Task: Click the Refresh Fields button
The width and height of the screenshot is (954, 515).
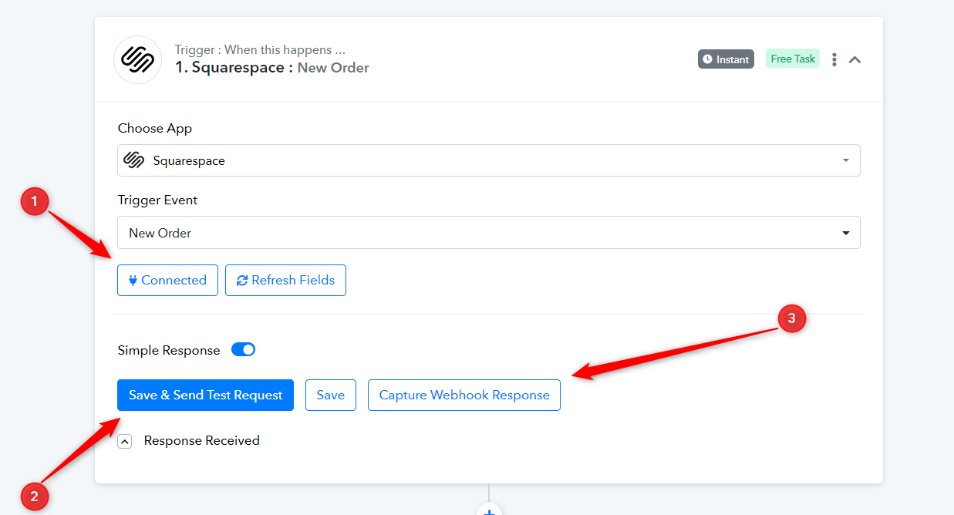Action: [285, 280]
